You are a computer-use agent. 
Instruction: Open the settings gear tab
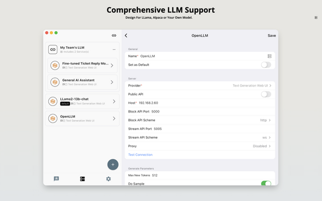(x=109, y=179)
